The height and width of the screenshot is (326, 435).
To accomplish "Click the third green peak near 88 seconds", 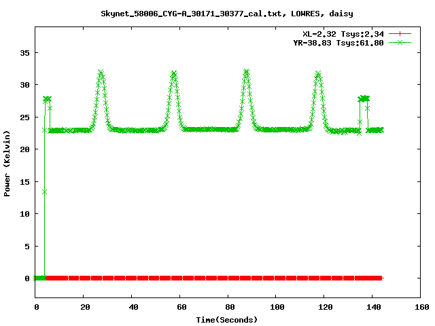I will tap(246, 73).
